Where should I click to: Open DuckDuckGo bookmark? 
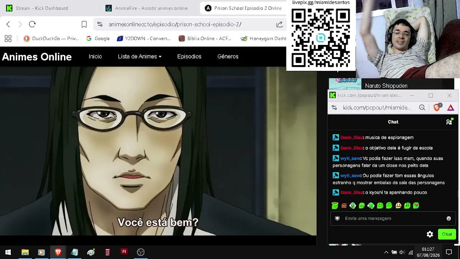point(51,38)
